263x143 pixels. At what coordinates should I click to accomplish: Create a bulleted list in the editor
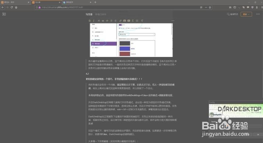pyautogui.click(x=115, y=21)
